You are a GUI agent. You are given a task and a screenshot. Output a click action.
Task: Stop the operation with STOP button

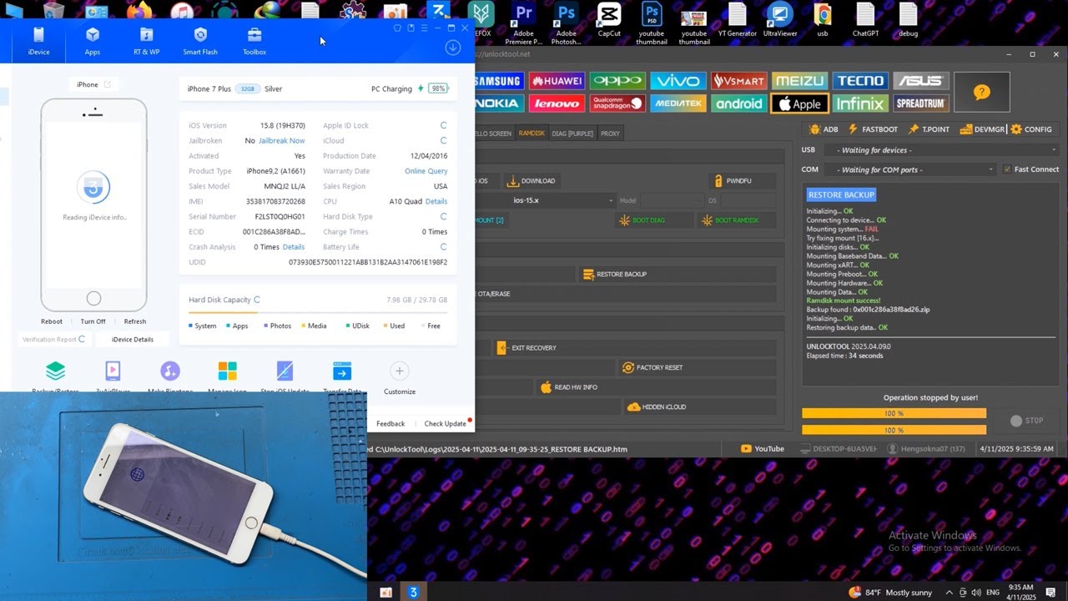1027,421
